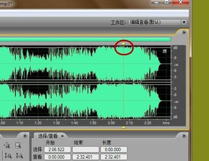Open the zoom panel options menu arrow
The width and height of the screenshot is (209, 161).
click(x=25, y=136)
